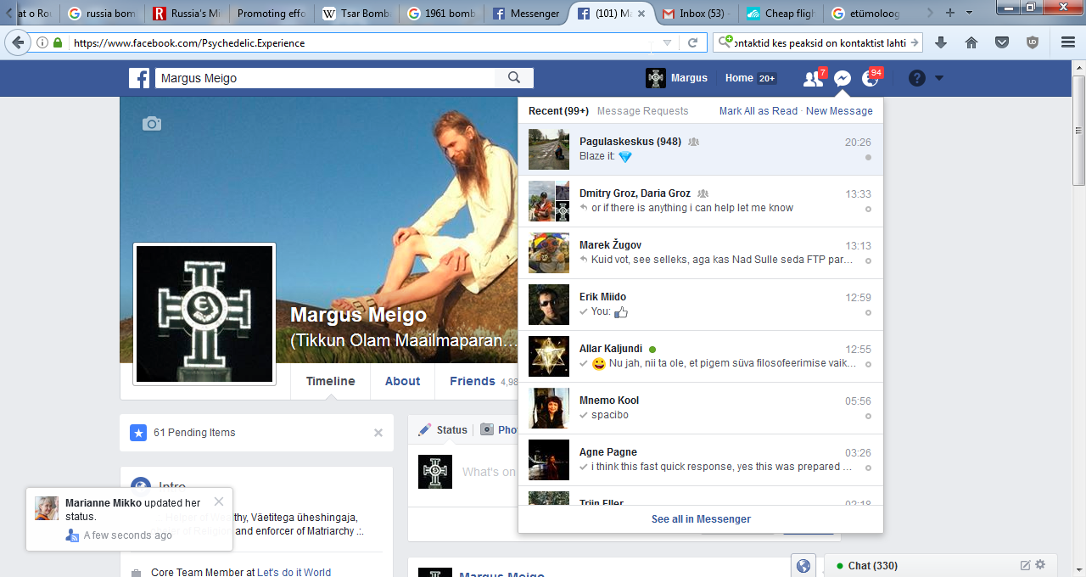The width and height of the screenshot is (1086, 577).
Task: Open the uBlock Origin shield icon
Action: point(1033,42)
